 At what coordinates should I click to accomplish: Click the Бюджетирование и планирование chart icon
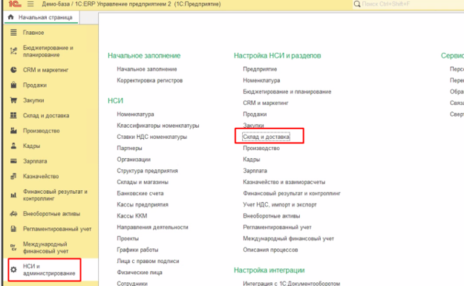(13, 51)
